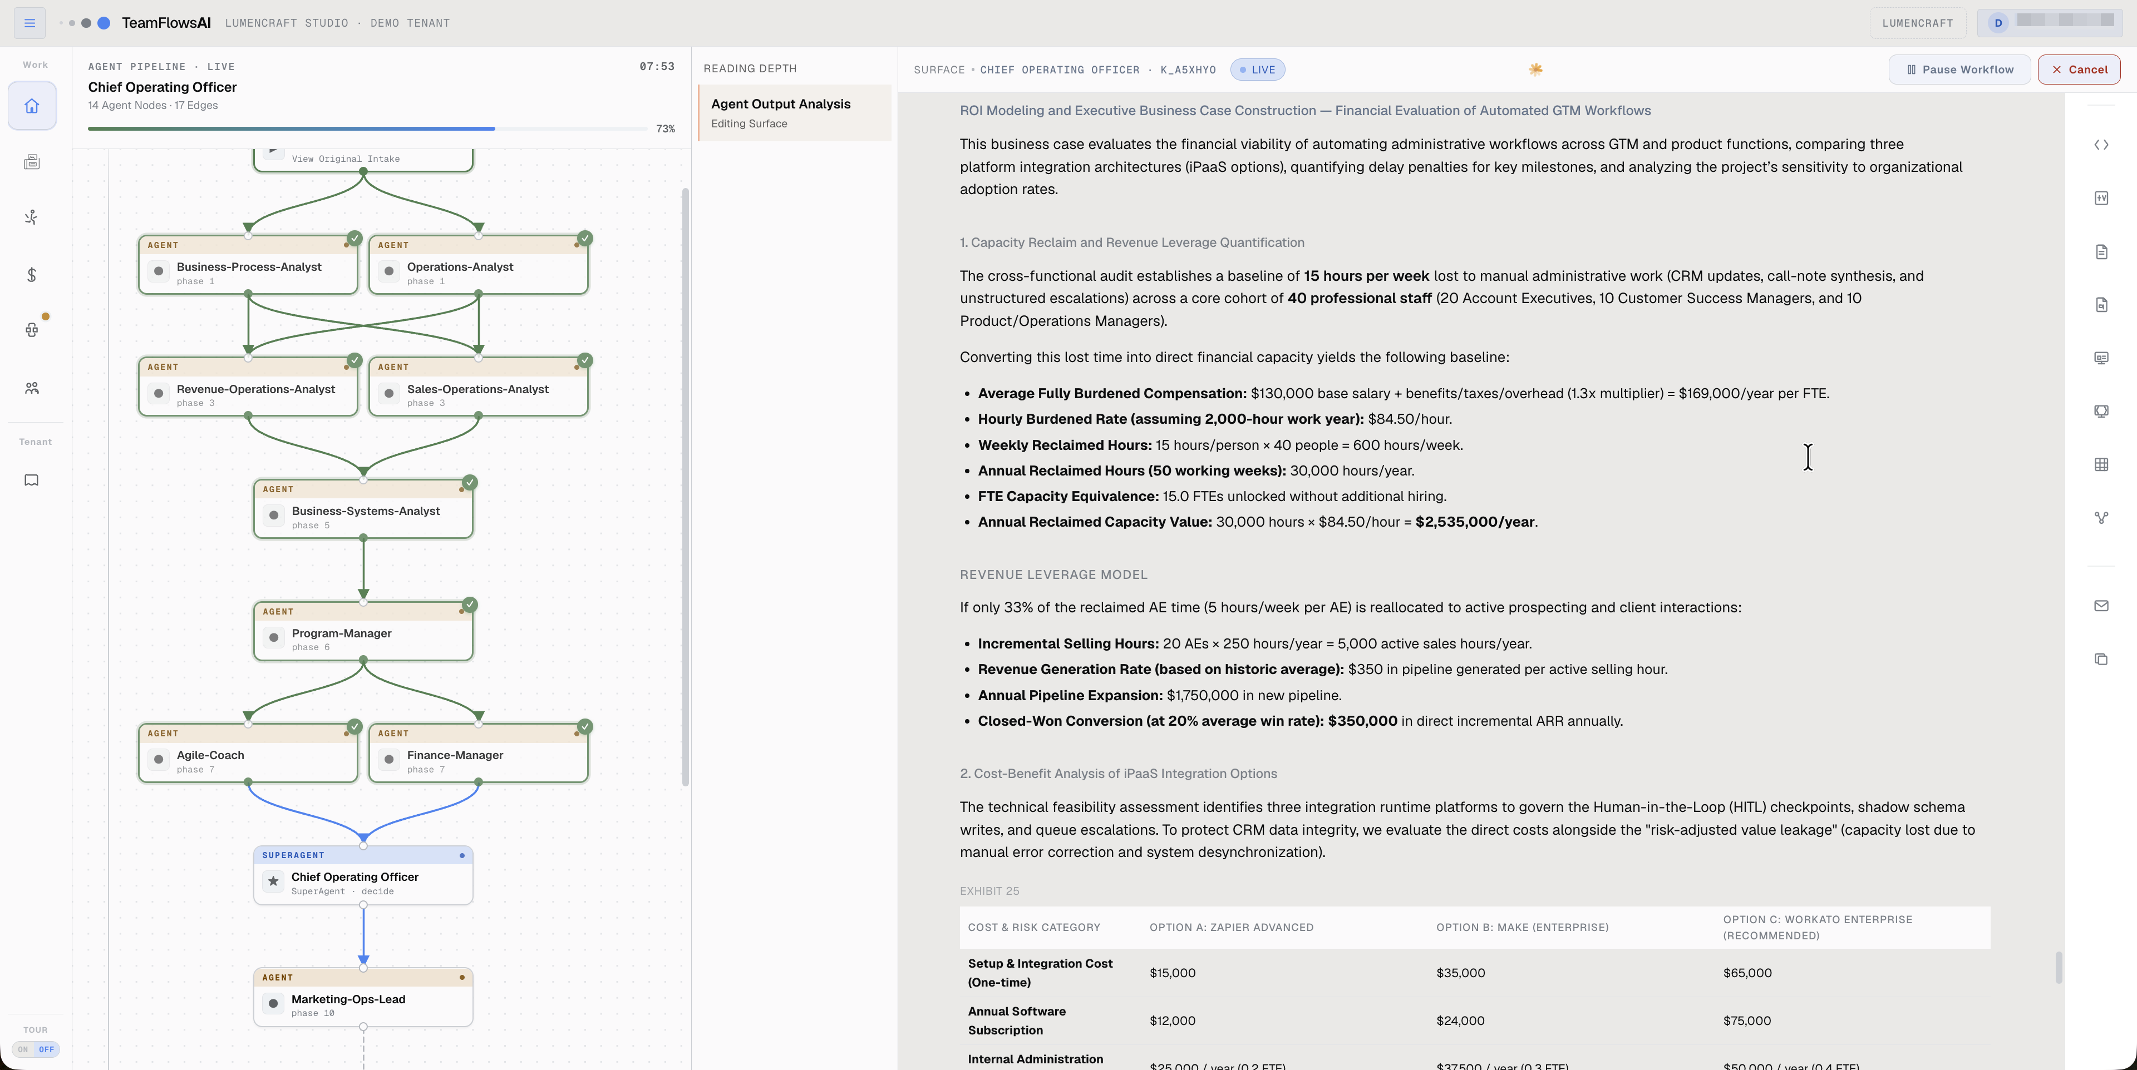Select the Business-Systems-Analyst agent node
The image size is (2137, 1070).
[363, 509]
